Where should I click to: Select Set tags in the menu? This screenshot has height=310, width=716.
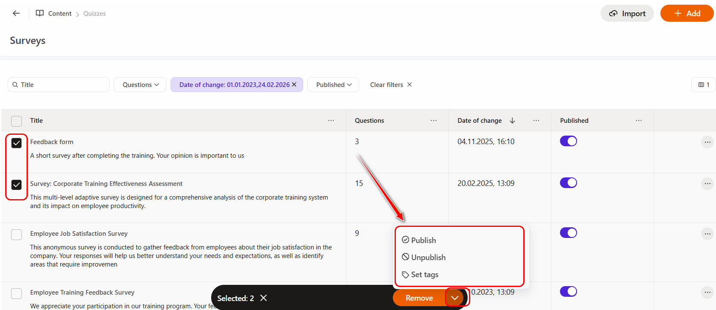pos(424,275)
